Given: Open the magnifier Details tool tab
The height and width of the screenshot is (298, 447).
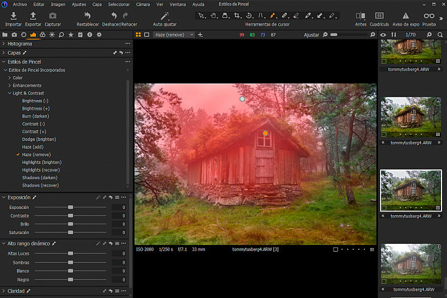Looking at the screenshot, I should tap(62, 35).
